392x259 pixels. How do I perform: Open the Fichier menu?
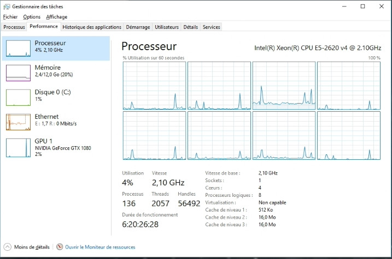tap(10, 17)
